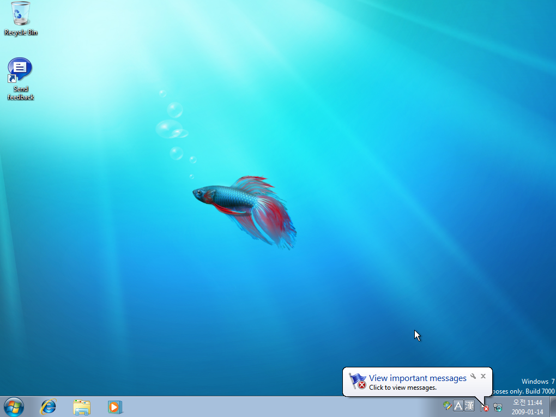This screenshot has height=417, width=556.
Task: Select the Send feedback shortcut icon
Action: coord(20,78)
